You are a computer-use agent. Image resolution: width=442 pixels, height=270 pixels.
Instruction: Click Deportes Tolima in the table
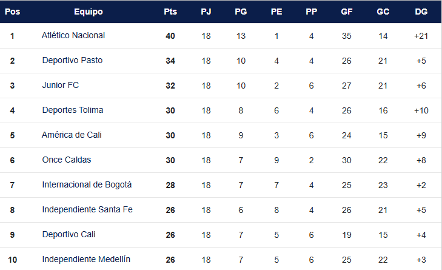[x=72, y=110]
